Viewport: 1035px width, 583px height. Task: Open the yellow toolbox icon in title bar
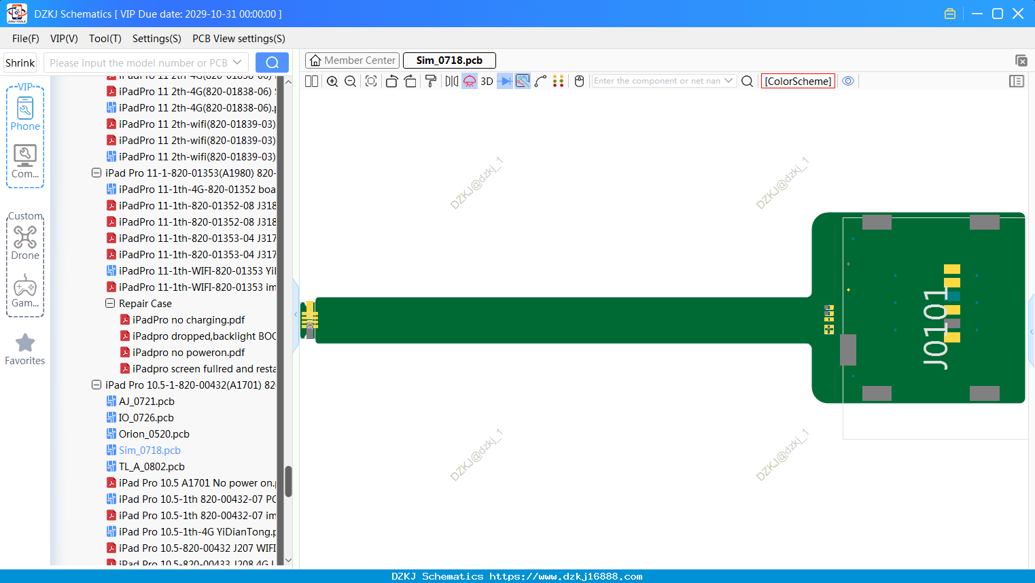[x=950, y=14]
